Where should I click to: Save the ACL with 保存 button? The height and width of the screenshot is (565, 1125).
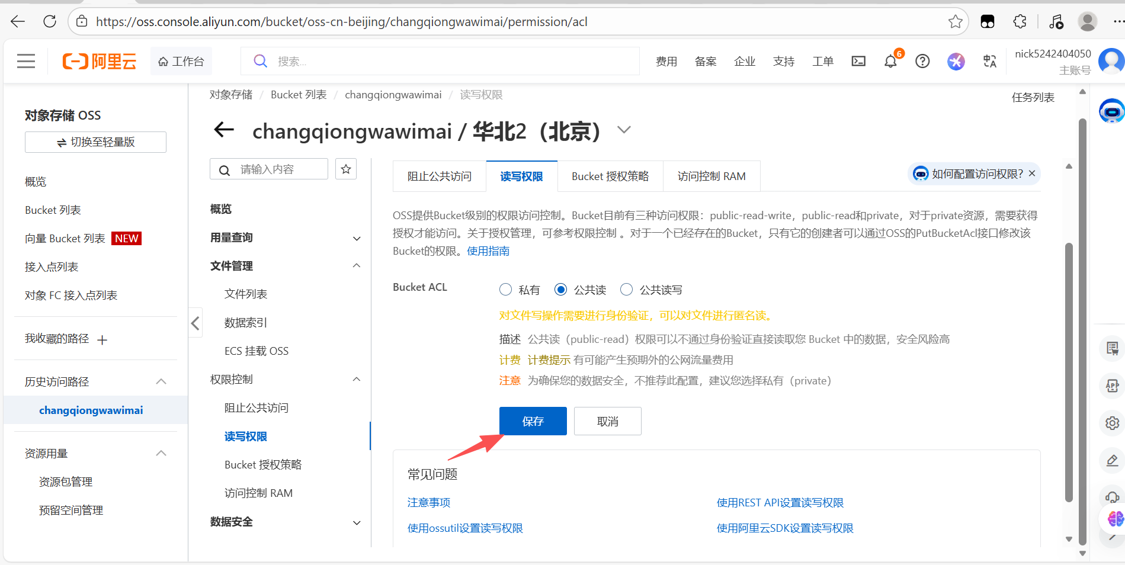[533, 421]
